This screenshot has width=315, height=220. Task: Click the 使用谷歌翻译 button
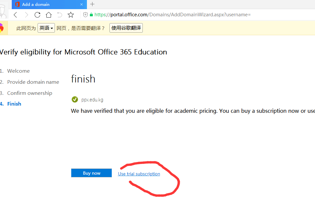click(126, 28)
